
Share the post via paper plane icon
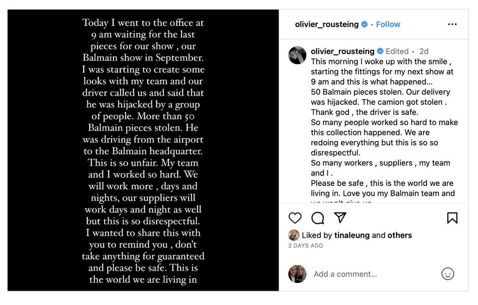tap(340, 217)
